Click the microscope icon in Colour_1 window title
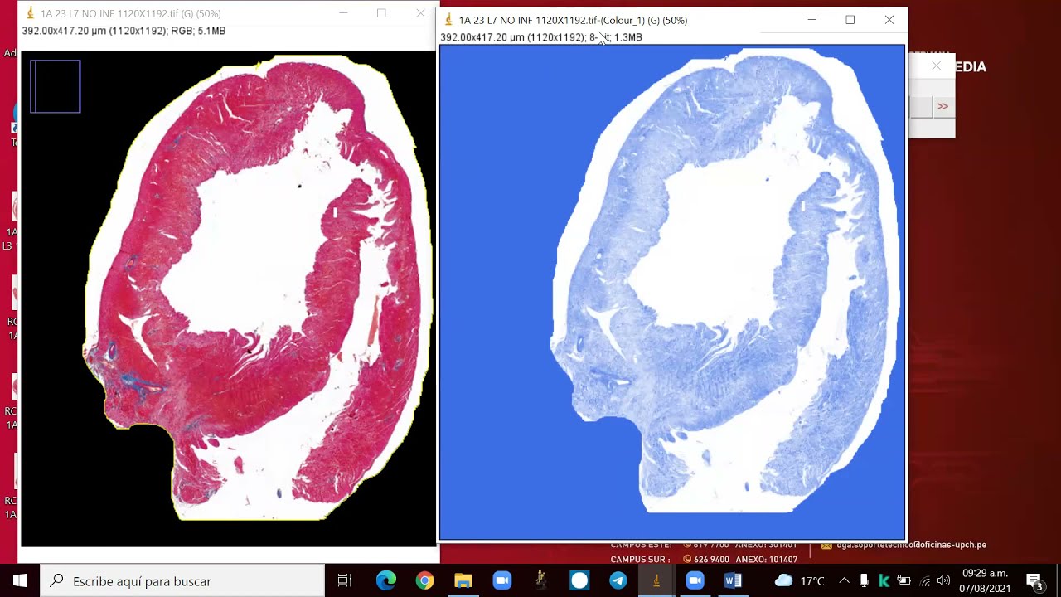Image resolution: width=1061 pixels, height=597 pixels. point(448,20)
